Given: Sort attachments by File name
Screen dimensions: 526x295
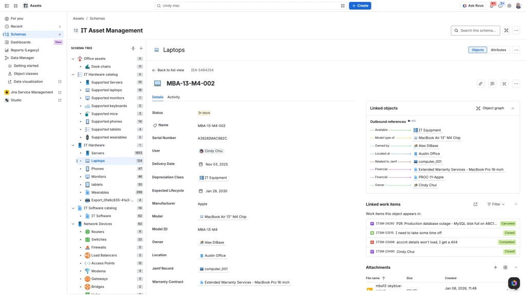Looking at the screenshot, I should 375,278.
